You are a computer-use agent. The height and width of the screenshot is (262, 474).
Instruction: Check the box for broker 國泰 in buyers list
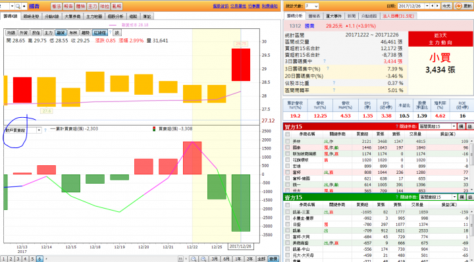point(287,147)
